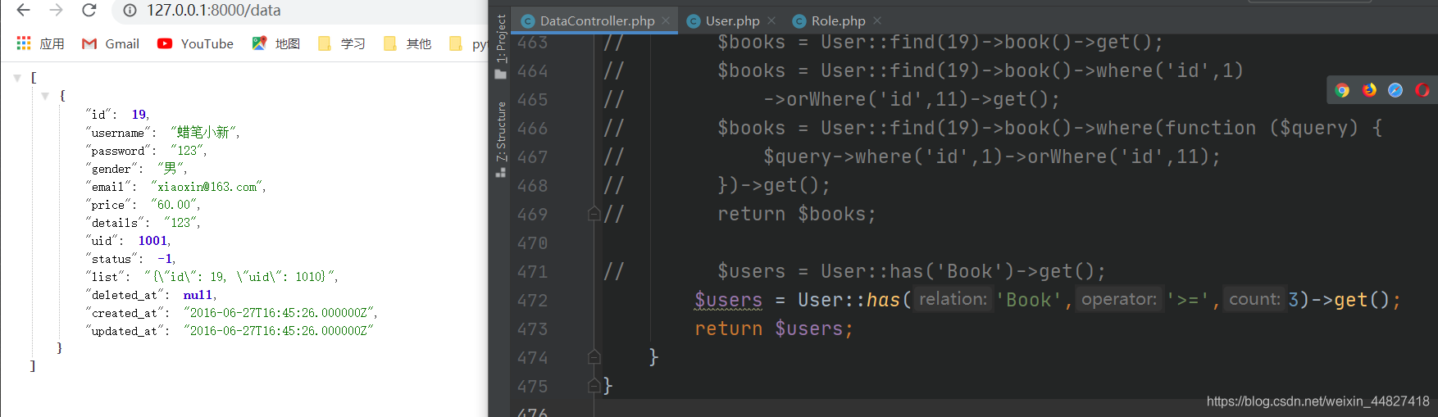Reload the 127.0.0.1:8000/data page

pos(89,10)
